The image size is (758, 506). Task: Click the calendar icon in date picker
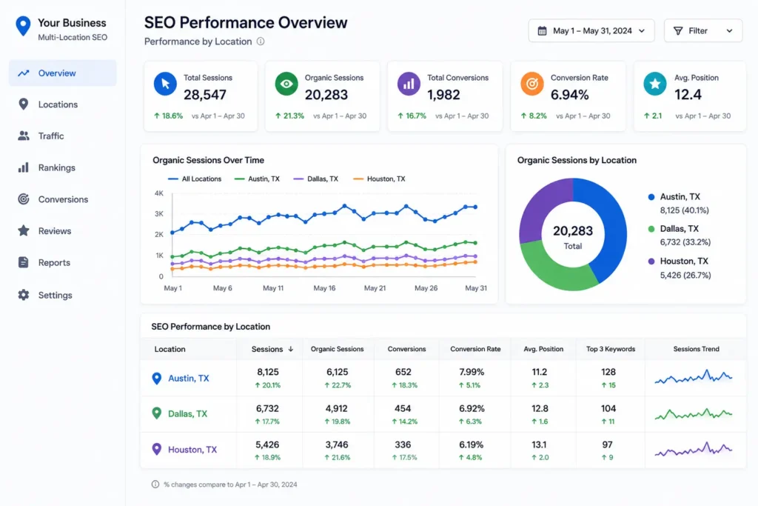pos(542,31)
